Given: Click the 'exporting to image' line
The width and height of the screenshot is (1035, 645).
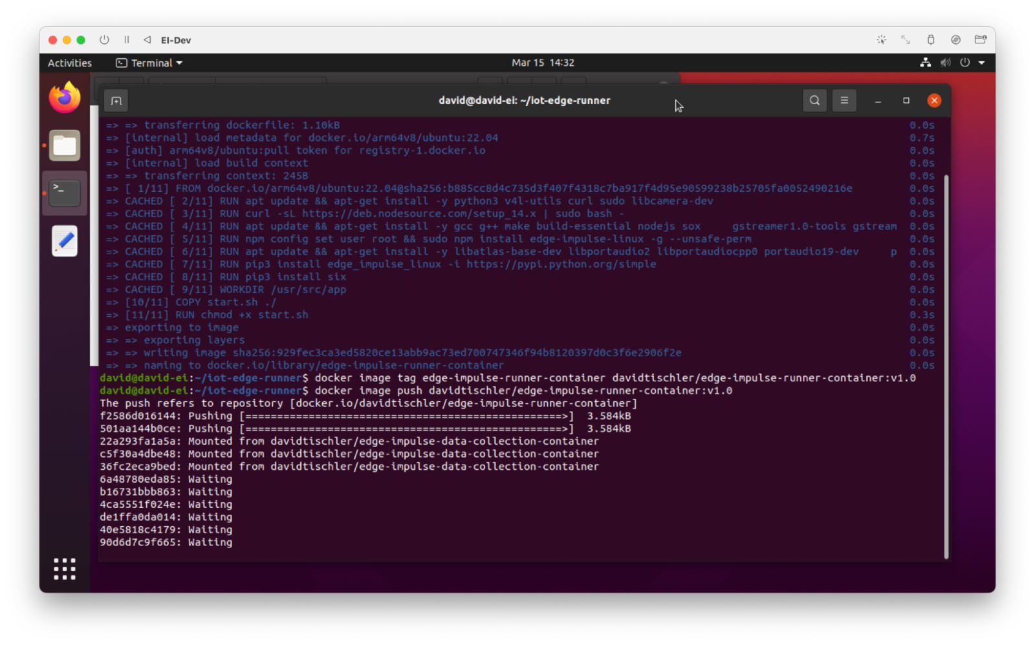Looking at the screenshot, I should [x=173, y=328].
